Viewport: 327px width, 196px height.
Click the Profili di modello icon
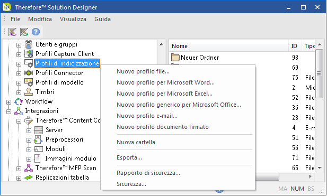coord(29,82)
